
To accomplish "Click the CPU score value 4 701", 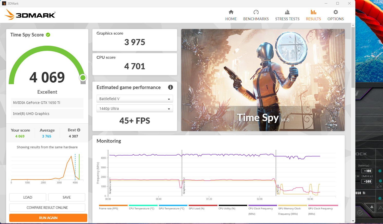I will pyautogui.click(x=135, y=66).
